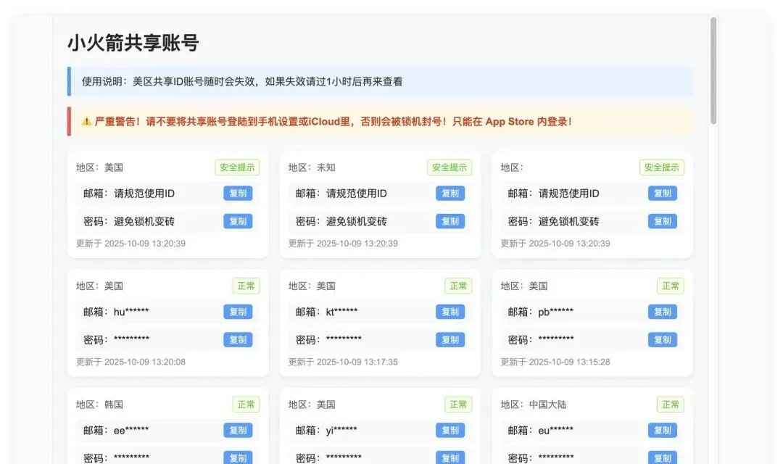
Task: Click the 使用说明 blue notice text
Action: [x=242, y=81]
